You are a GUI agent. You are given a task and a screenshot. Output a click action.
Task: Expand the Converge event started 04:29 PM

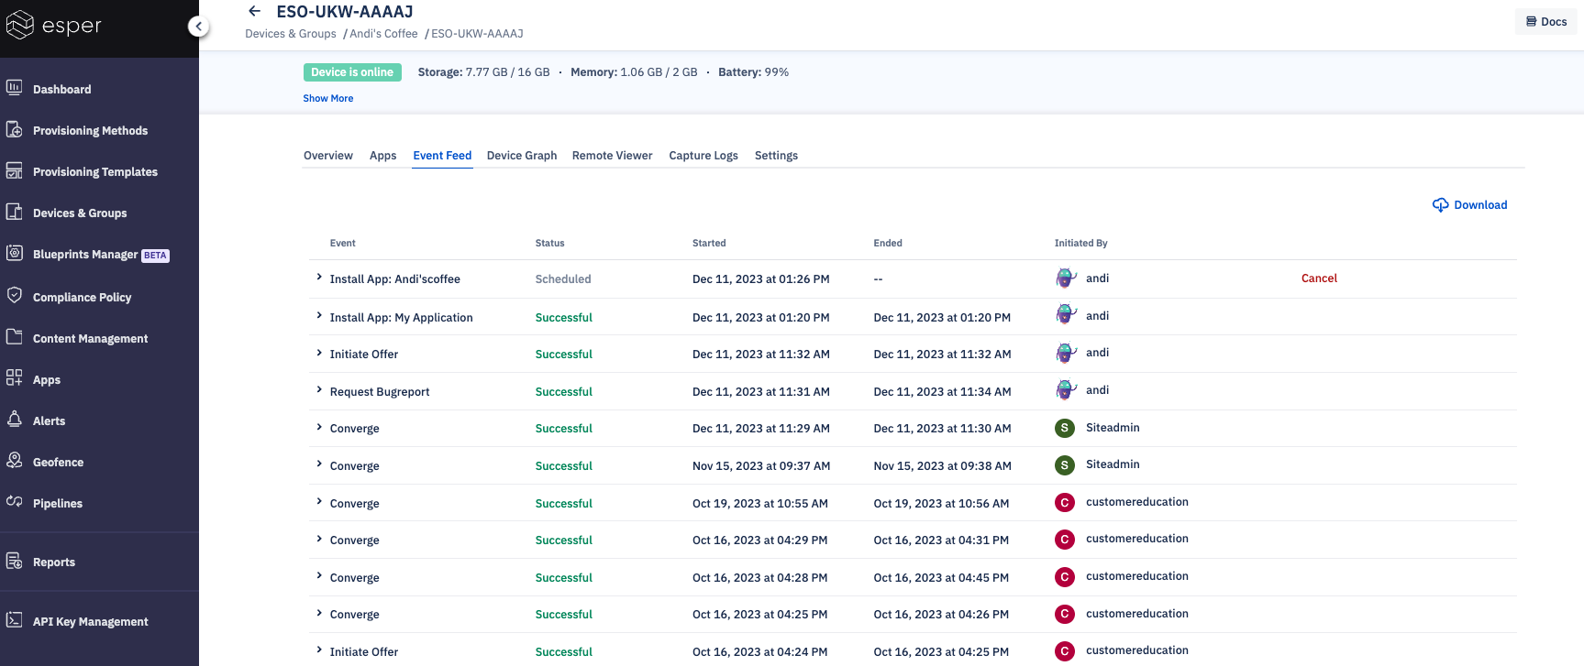pos(319,538)
